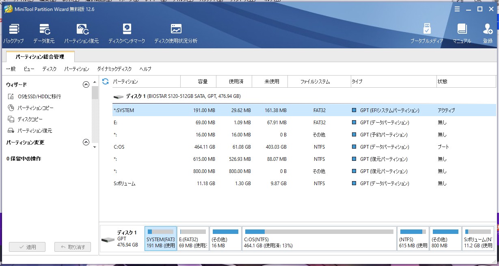
Task: Select the パーティション総合管理 tab
Action: coord(40,57)
